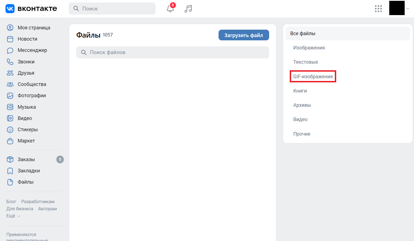414x241 pixels.
Task: Open the music note player icon
Action: 188,9
